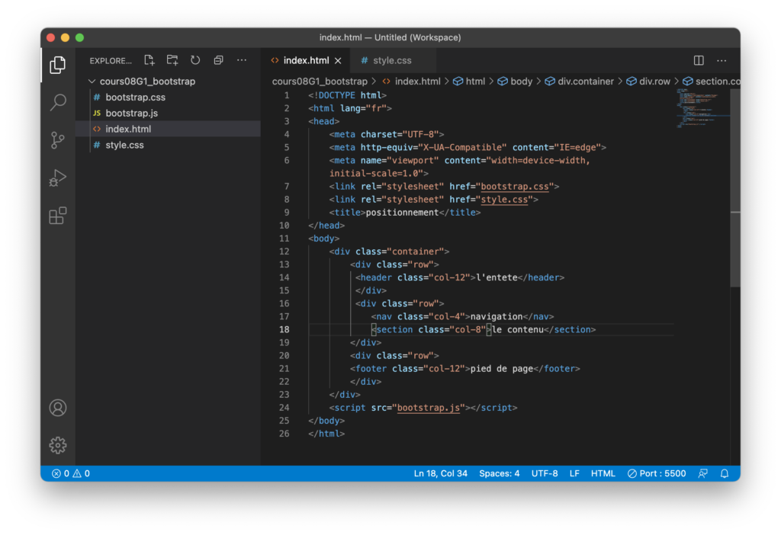Screen dimensions: 781x535
Task: Open editor More Actions ellipsis menu
Action: click(722, 60)
